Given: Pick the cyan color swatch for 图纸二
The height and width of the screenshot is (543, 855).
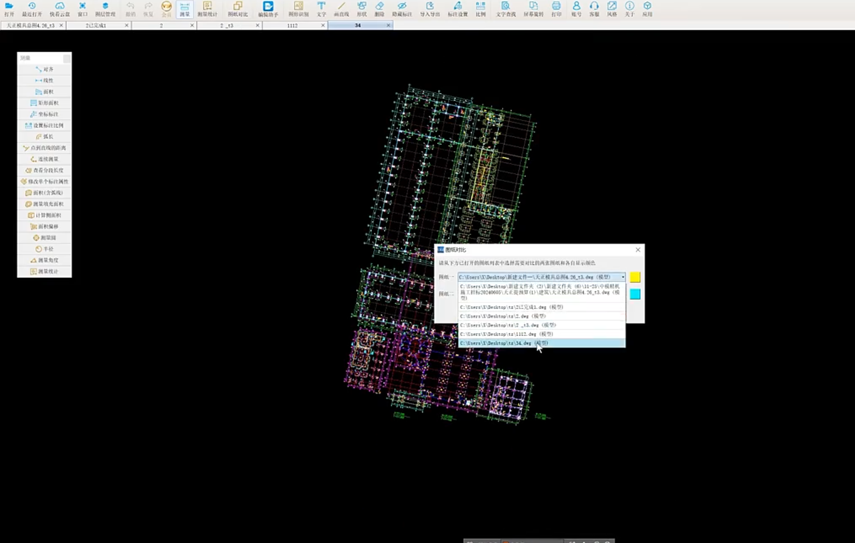Looking at the screenshot, I should (x=635, y=294).
